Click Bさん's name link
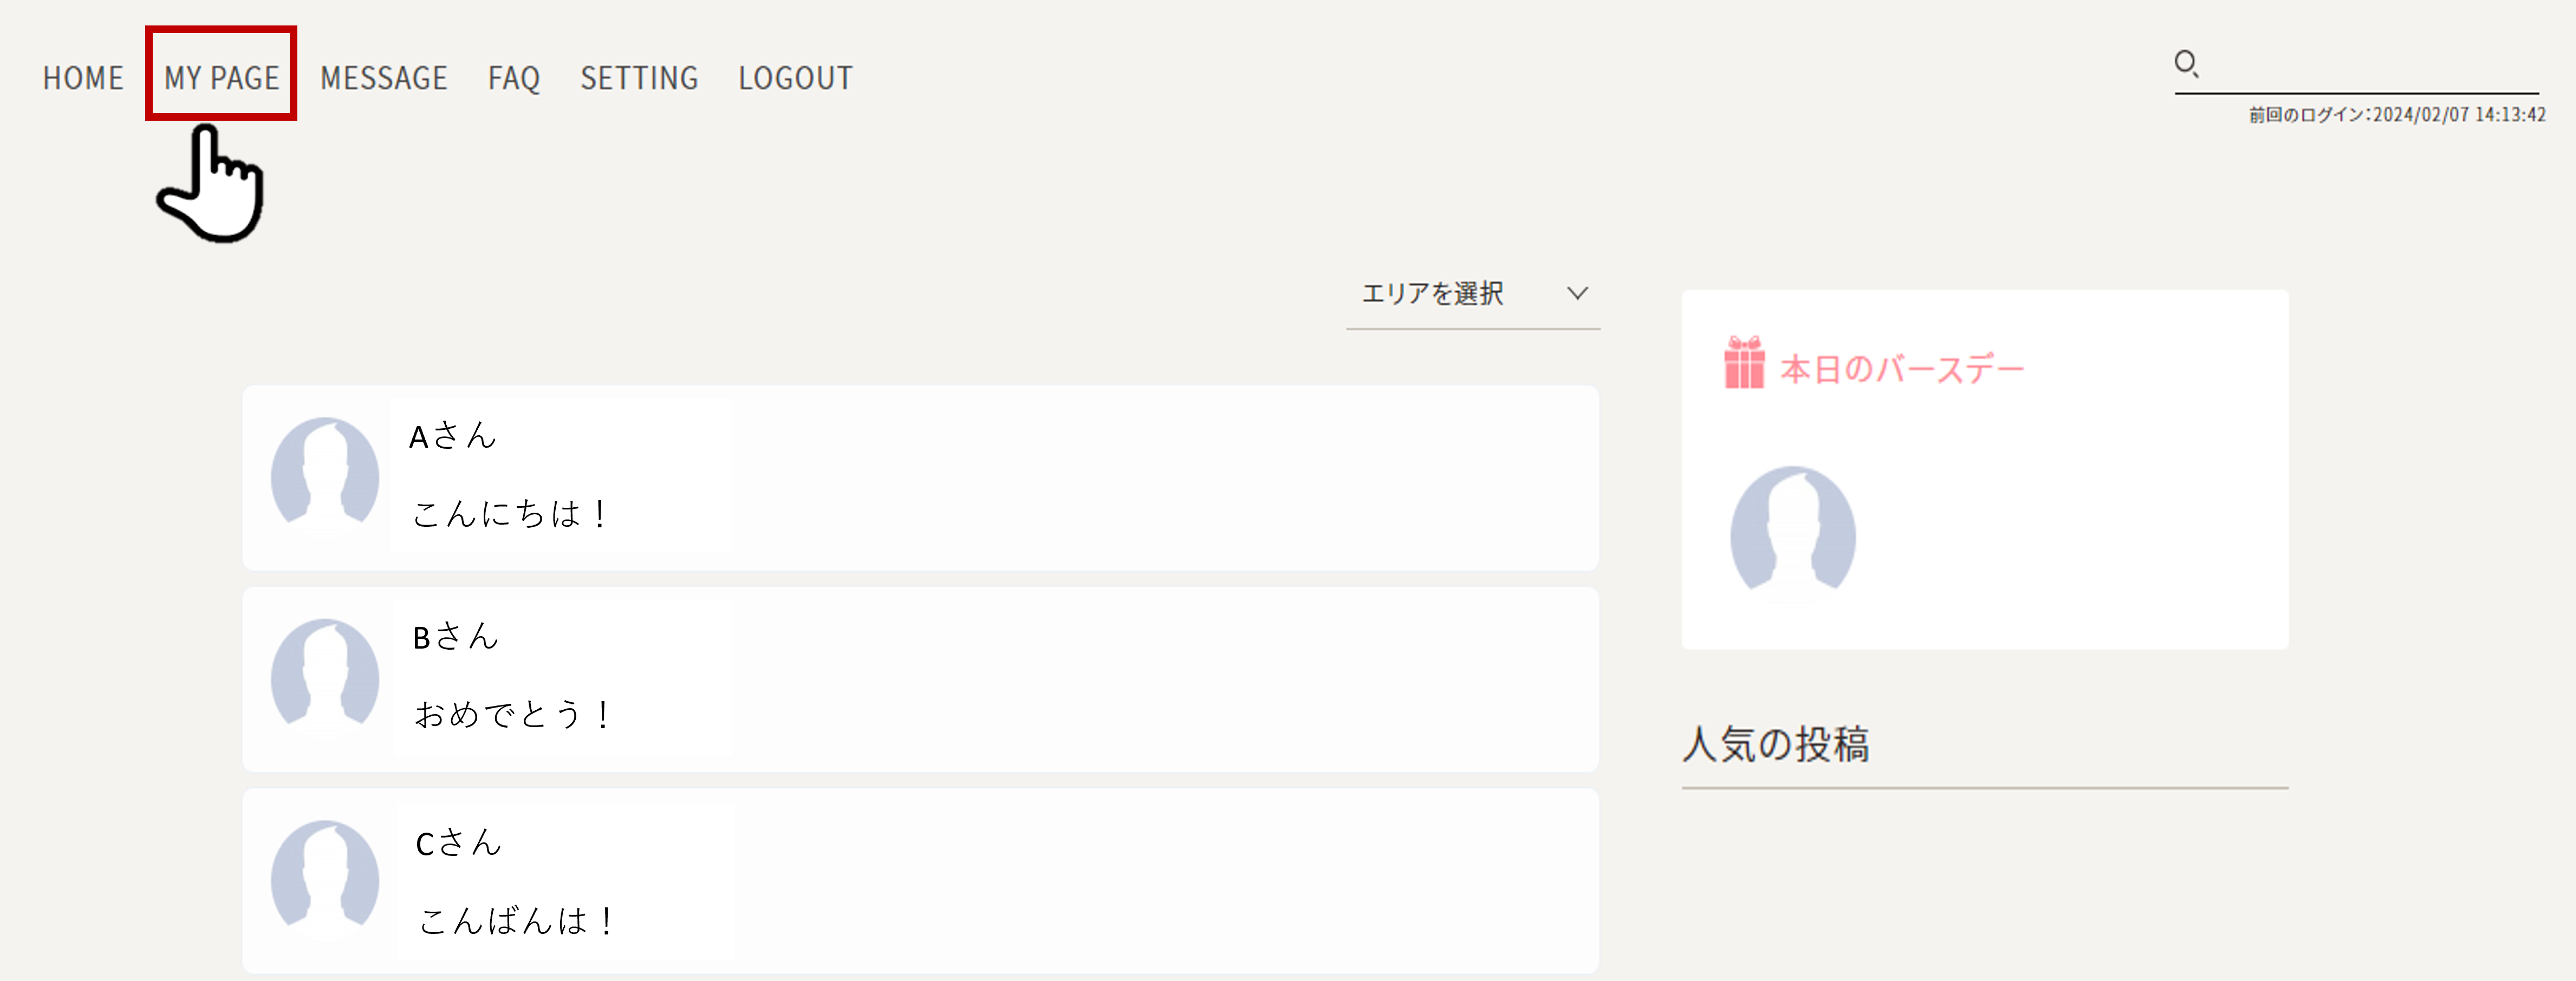 (x=455, y=637)
